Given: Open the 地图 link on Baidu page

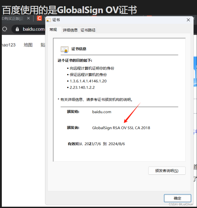Looking at the screenshot, I should 28,45.
